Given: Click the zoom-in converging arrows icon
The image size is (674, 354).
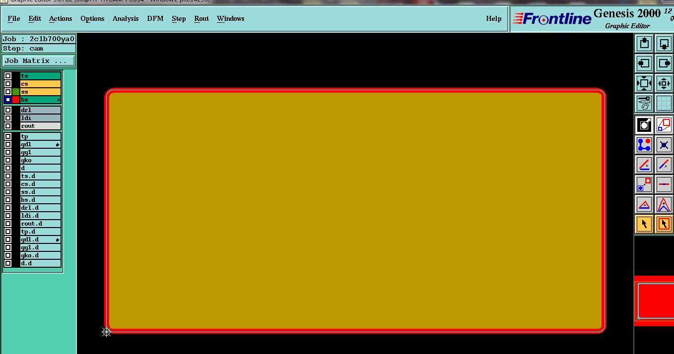Looking at the screenshot, I should [x=664, y=83].
